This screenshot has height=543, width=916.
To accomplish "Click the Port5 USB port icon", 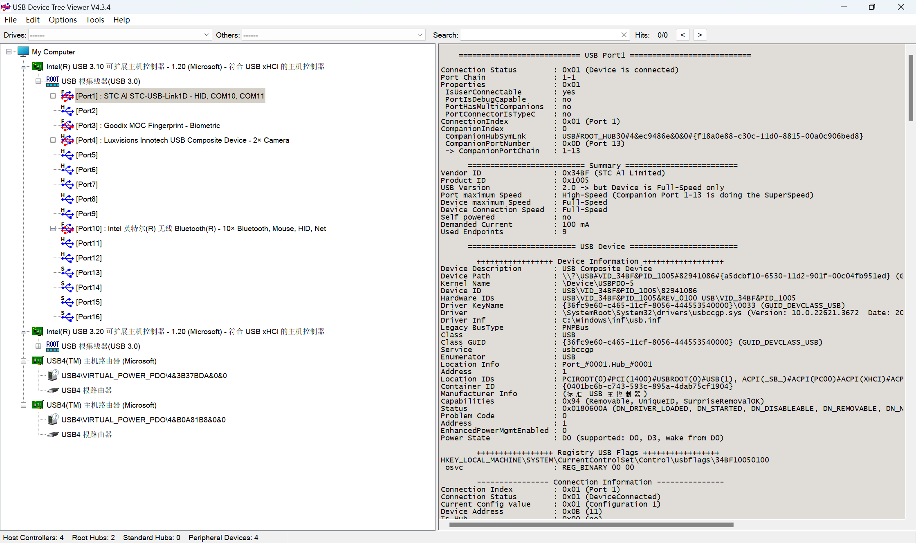I will point(67,155).
